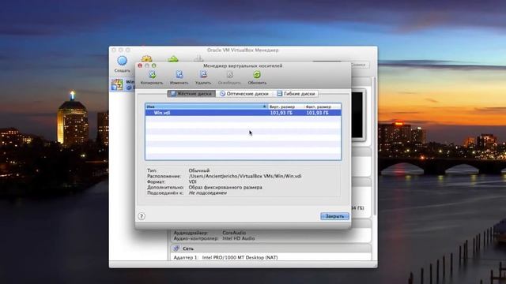Click the VirtualBox Manager details scrollbar
506x284 pixels.
(374, 147)
